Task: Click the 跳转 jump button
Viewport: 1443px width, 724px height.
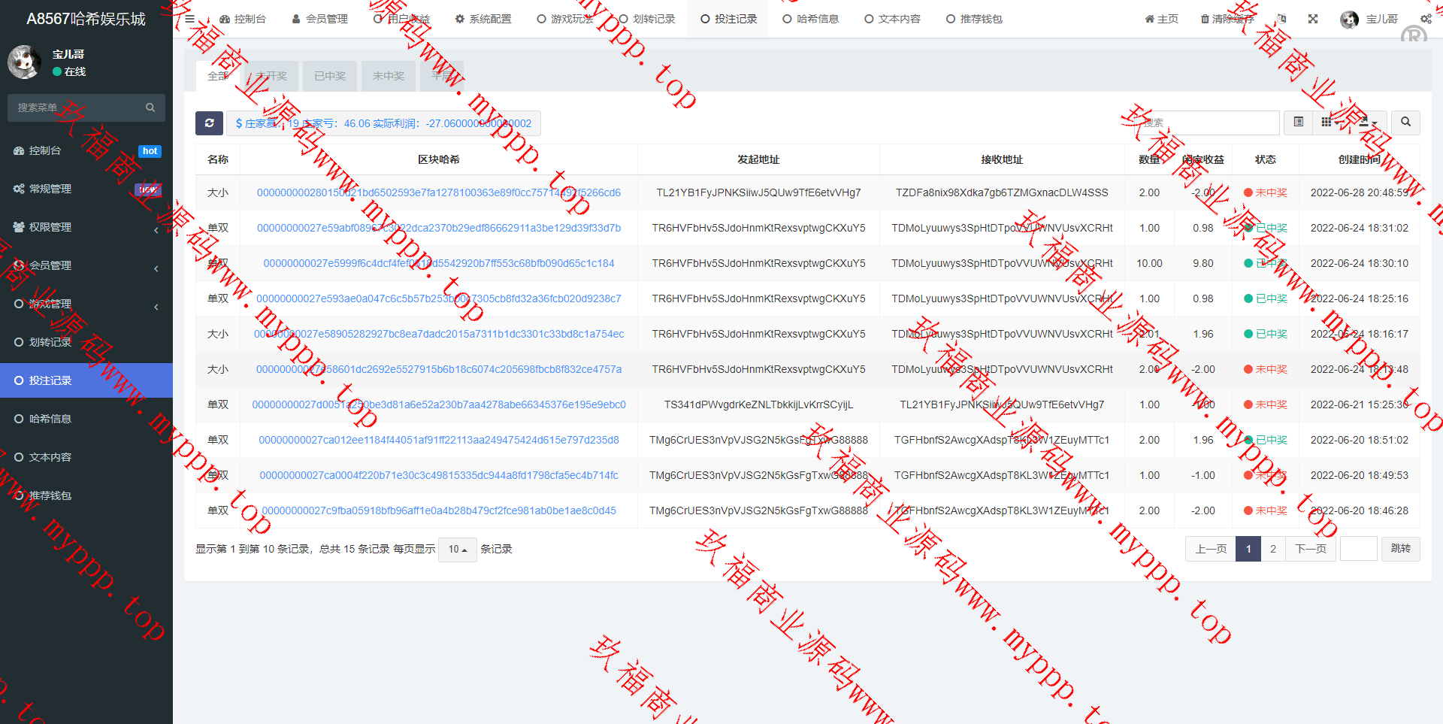Action: coord(1400,549)
